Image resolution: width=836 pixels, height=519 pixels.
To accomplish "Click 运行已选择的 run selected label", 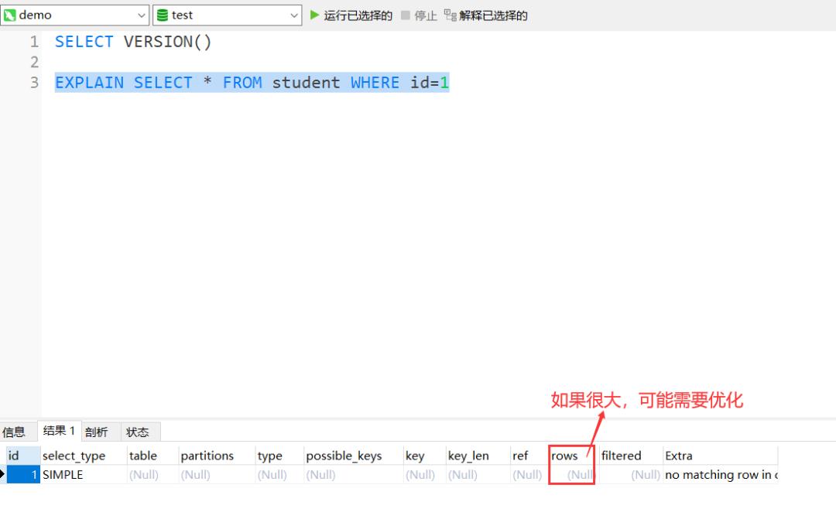I will pos(358,15).
